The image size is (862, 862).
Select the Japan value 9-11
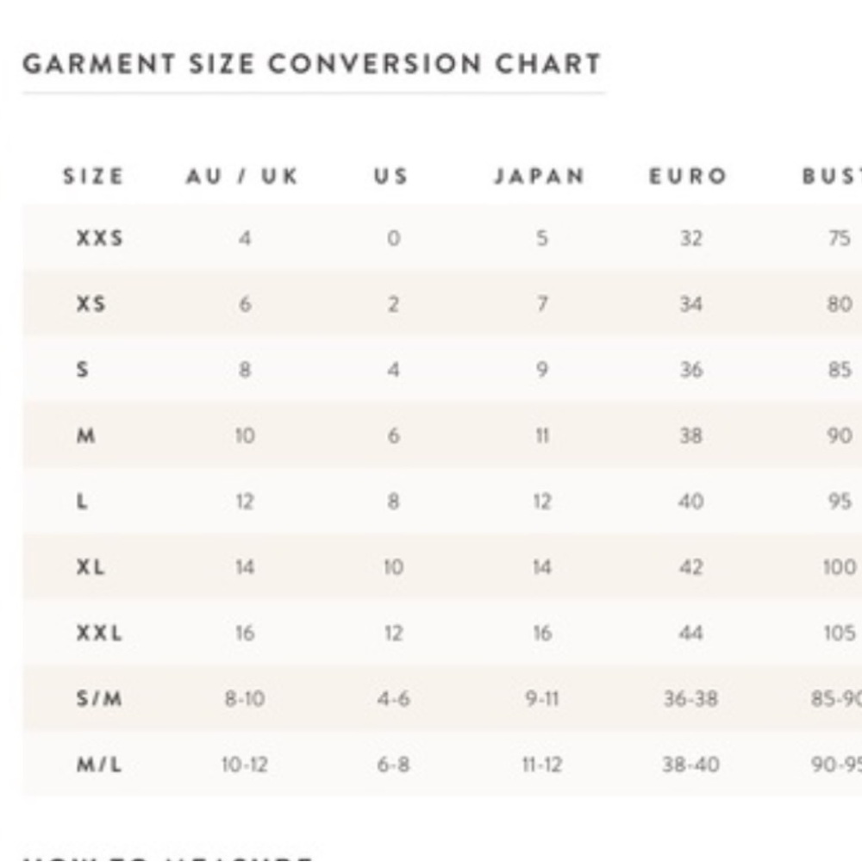point(542,699)
